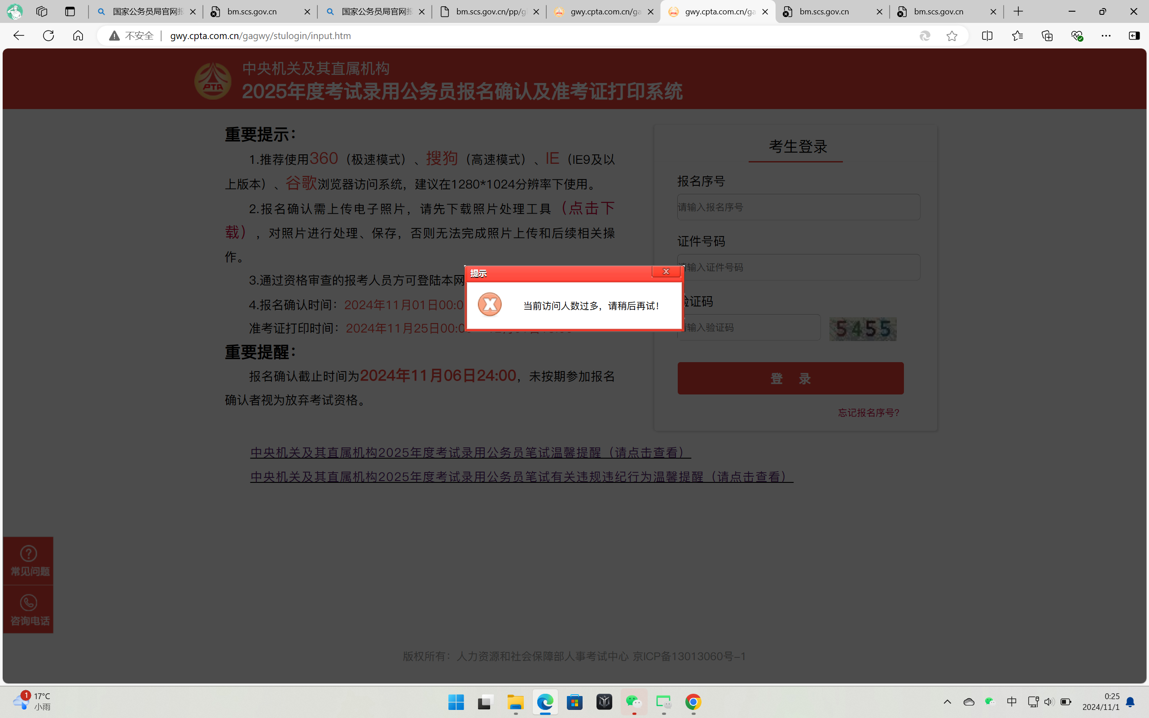Open the Edge profile avatar
The width and height of the screenshot is (1149, 718).
(15, 11)
